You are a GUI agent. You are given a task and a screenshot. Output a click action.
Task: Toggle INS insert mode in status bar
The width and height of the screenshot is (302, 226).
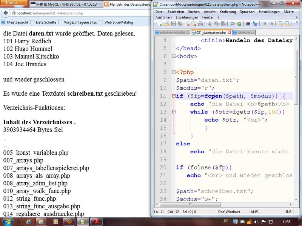[x=289, y=212]
